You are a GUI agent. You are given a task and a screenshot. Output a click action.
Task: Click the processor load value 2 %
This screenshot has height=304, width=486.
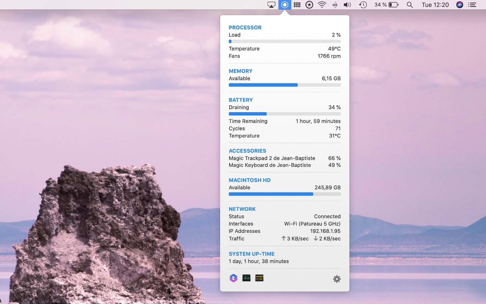coord(336,35)
